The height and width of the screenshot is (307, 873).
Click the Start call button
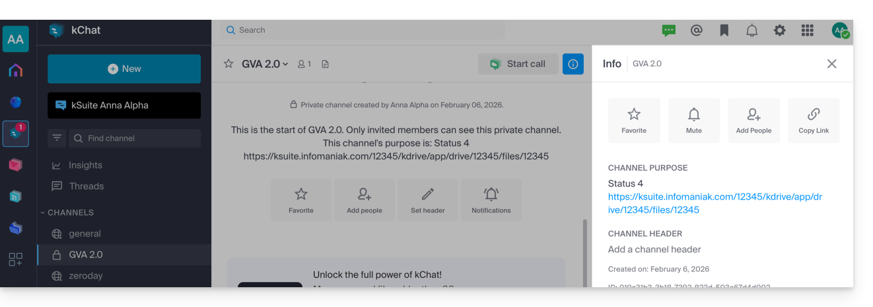[518, 64]
